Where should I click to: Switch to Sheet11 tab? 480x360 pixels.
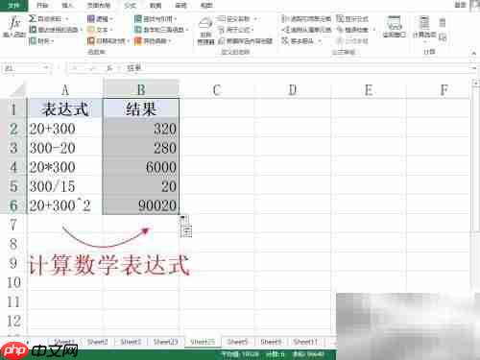[x=305, y=342]
